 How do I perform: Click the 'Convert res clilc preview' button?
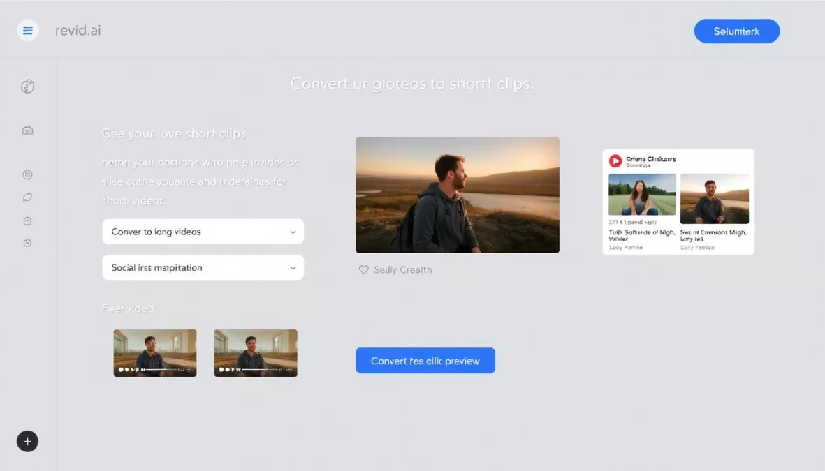[425, 361]
